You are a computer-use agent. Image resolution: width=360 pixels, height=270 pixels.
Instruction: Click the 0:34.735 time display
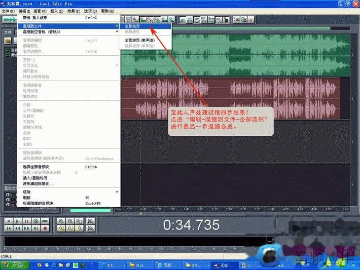click(x=191, y=225)
